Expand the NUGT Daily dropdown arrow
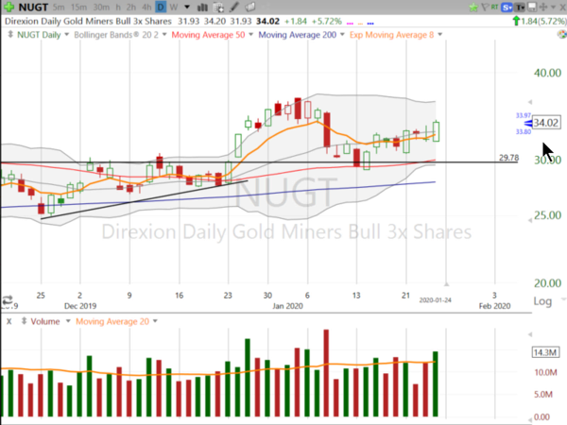The width and height of the screenshot is (567, 425). coord(66,35)
